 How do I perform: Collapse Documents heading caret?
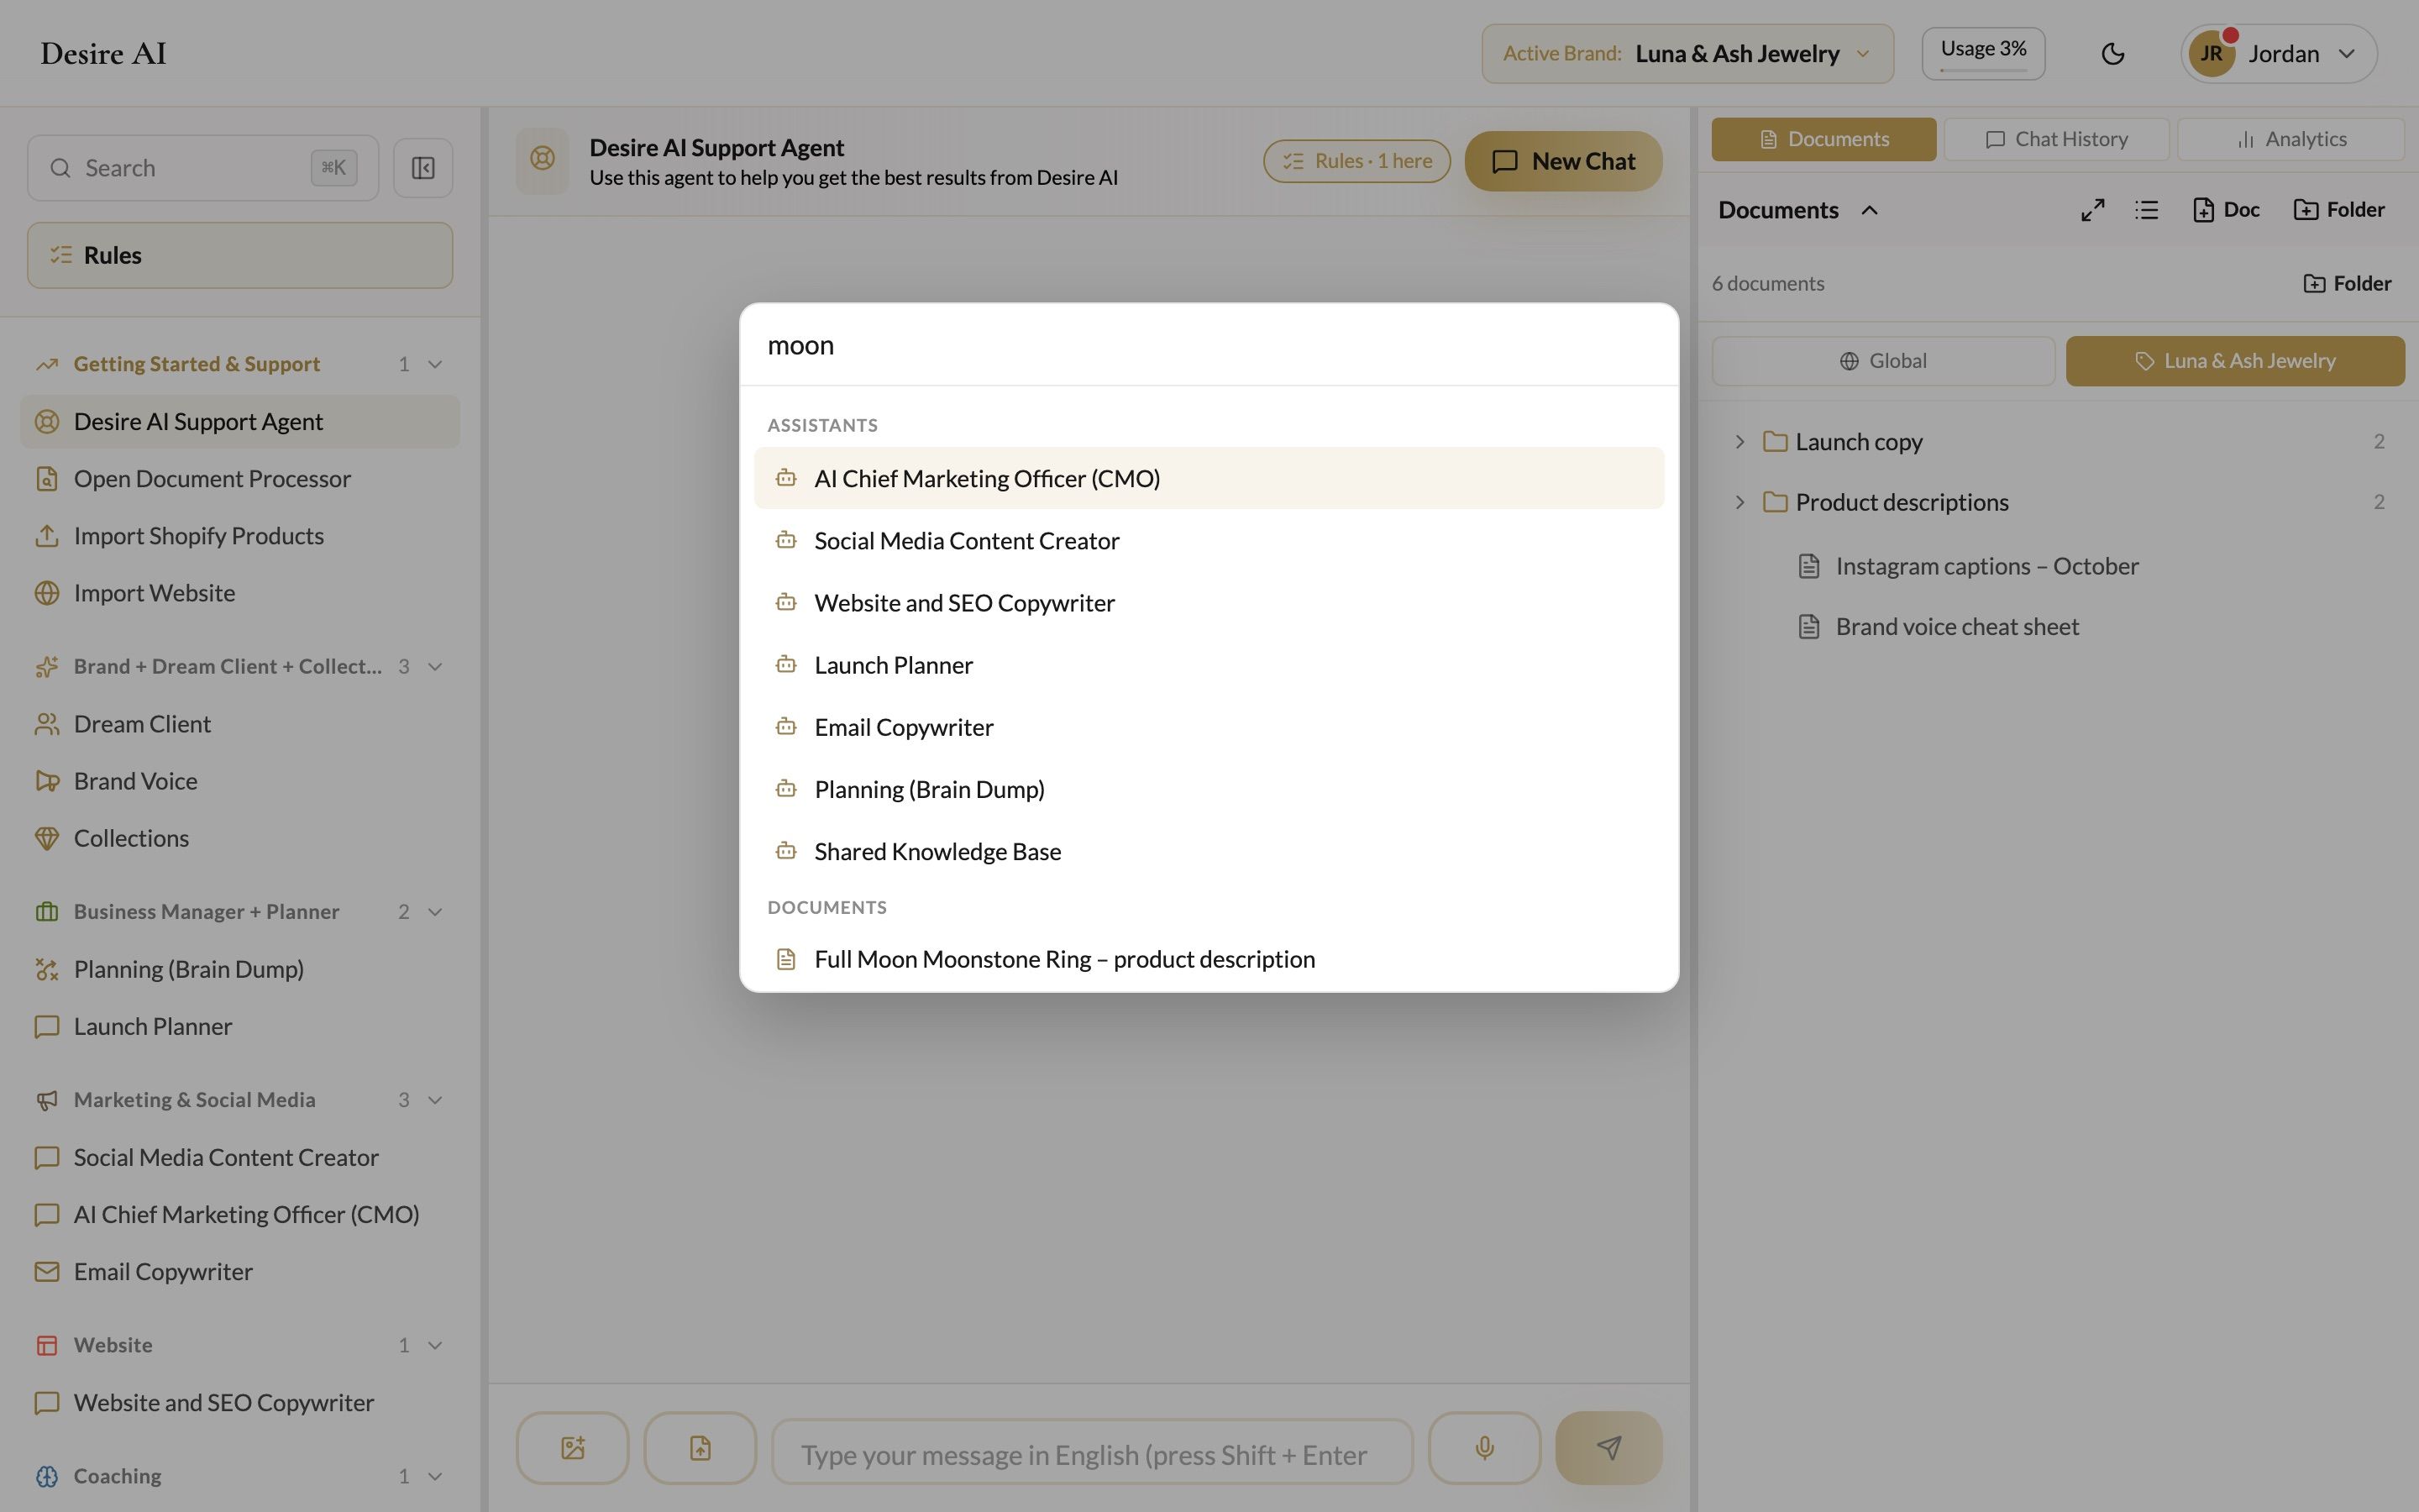[1869, 210]
